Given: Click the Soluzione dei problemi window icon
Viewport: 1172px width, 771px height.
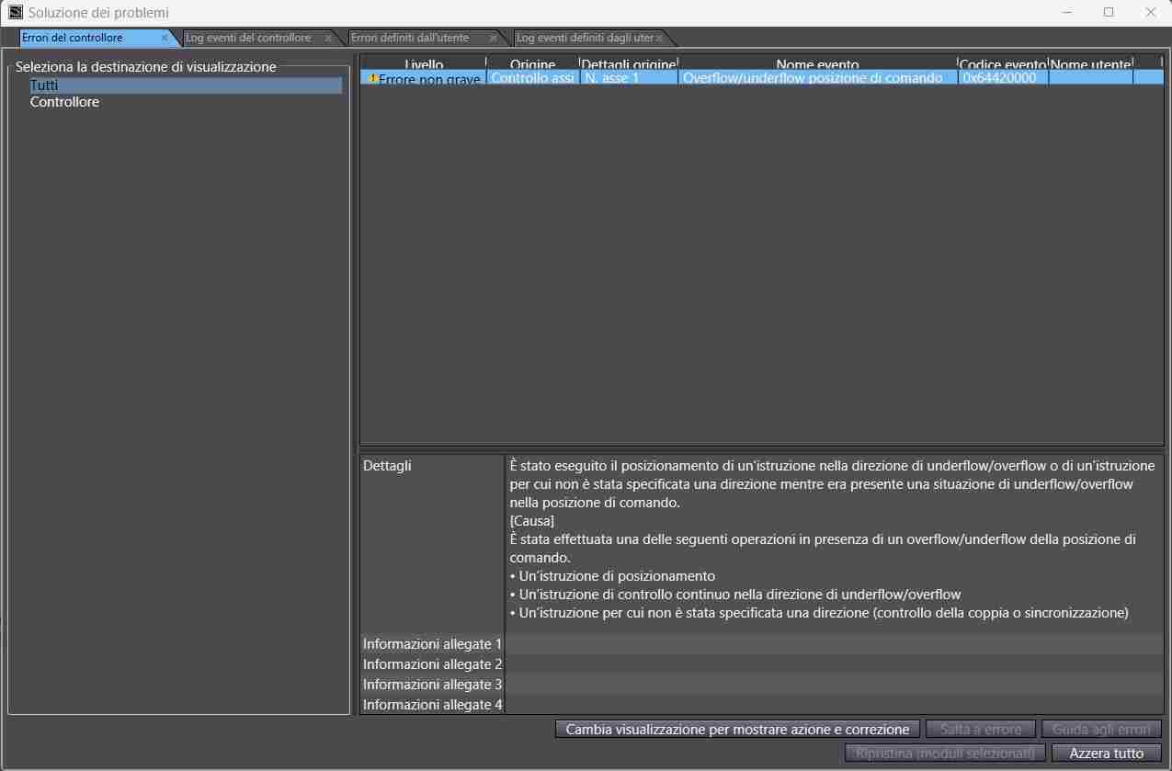Looking at the screenshot, I should click(16, 13).
